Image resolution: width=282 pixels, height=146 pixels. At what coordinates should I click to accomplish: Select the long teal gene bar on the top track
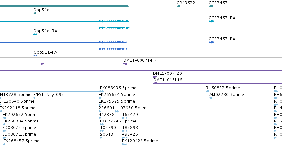point(65,6)
